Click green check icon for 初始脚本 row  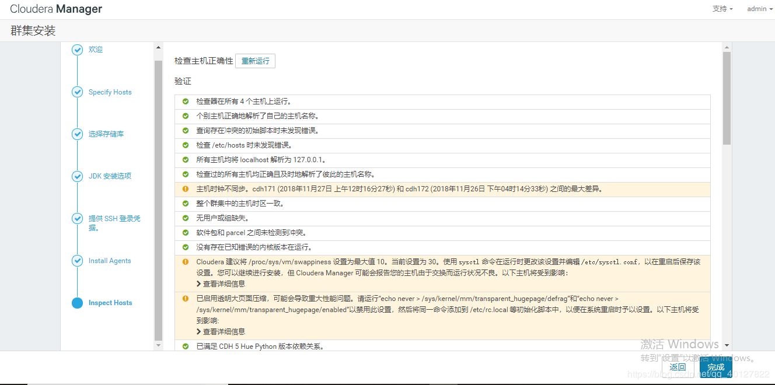pyautogui.click(x=186, y=131)
